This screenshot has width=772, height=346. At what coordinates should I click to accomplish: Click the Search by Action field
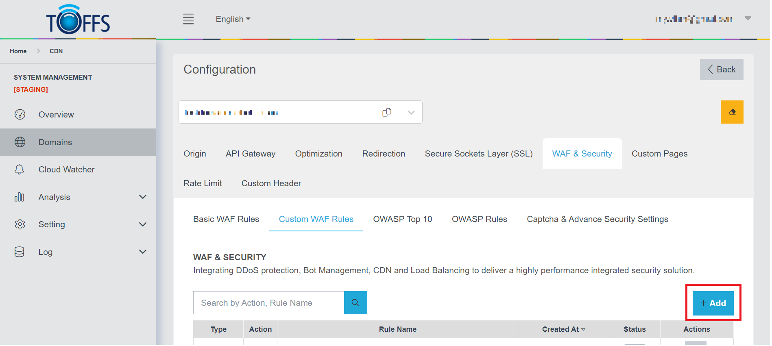(268, 303)
